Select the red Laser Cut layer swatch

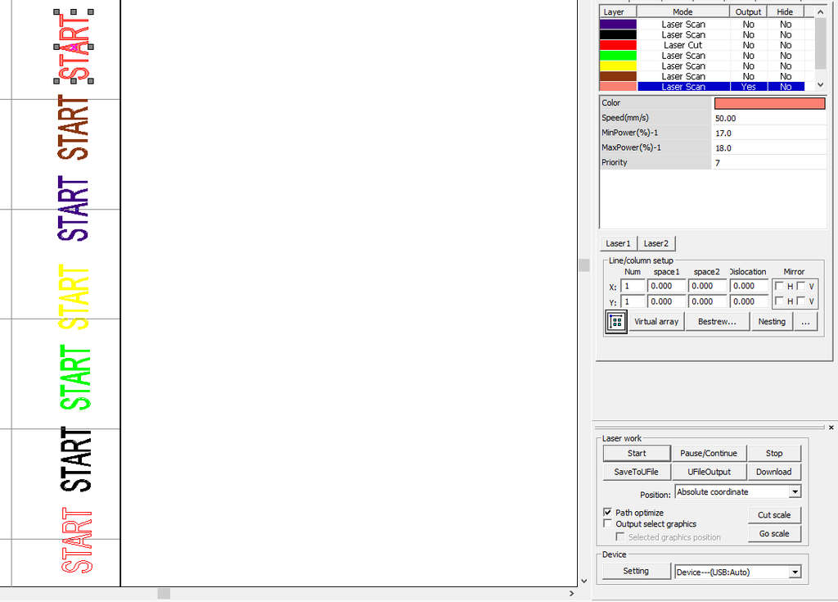(x=618, y=45)
